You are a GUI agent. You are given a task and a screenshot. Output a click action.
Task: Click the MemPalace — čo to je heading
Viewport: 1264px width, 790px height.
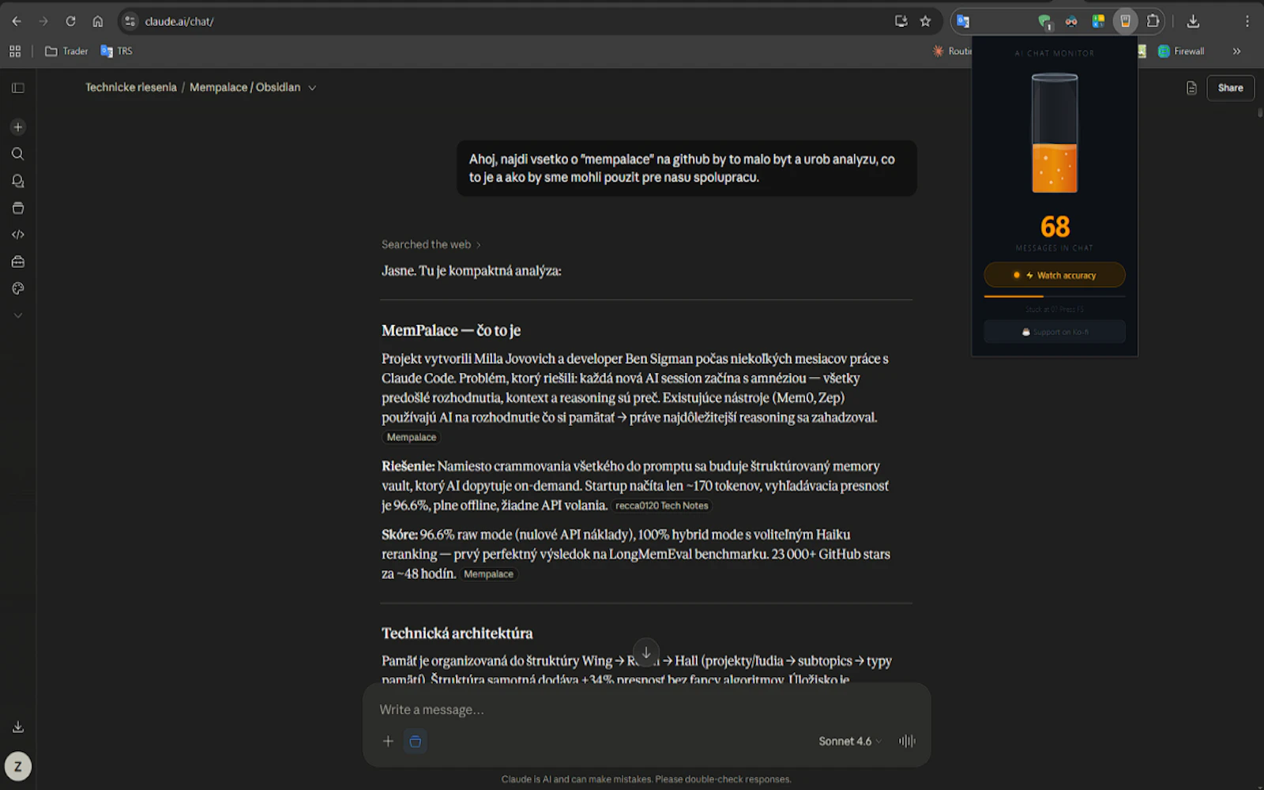pos(451,330)
